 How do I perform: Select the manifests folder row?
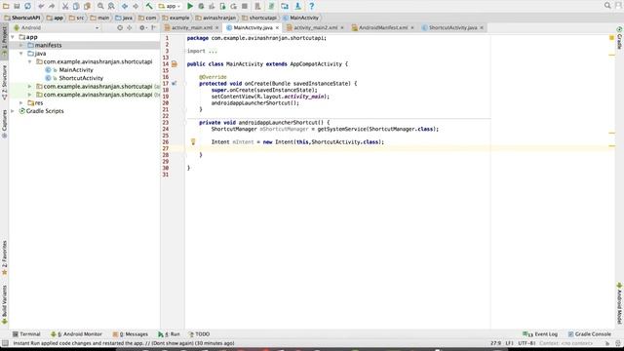pos(84,46)
